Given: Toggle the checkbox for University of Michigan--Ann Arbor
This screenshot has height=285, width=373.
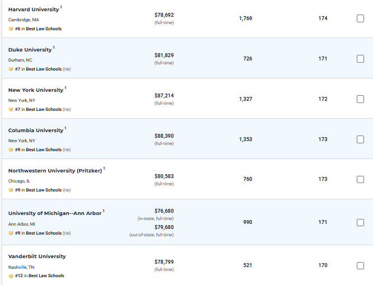Looking at the screenshot, I should 361,222.
